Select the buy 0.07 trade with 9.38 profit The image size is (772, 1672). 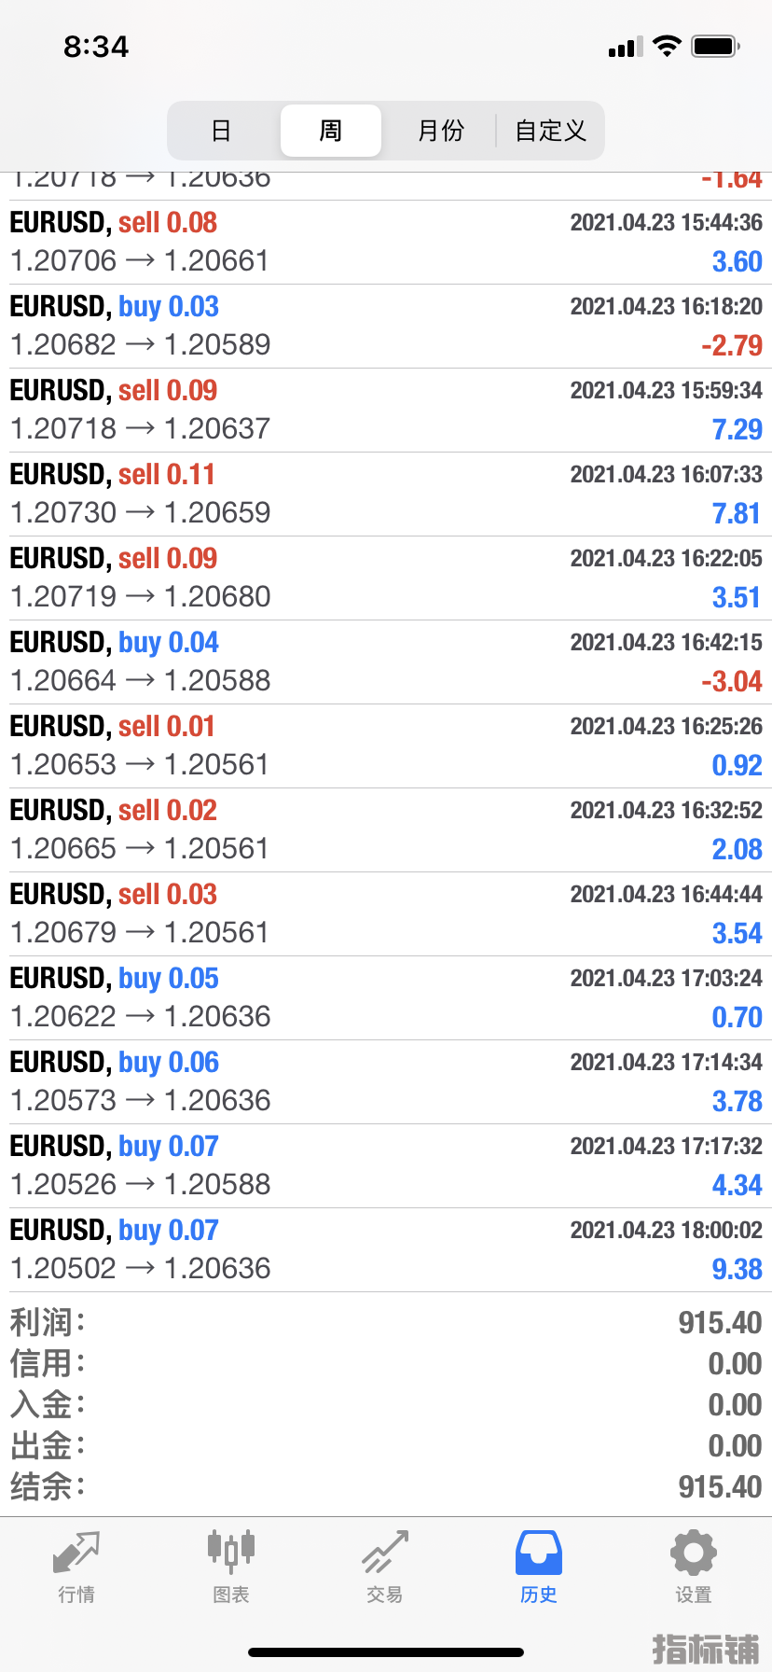[386, 1250]
